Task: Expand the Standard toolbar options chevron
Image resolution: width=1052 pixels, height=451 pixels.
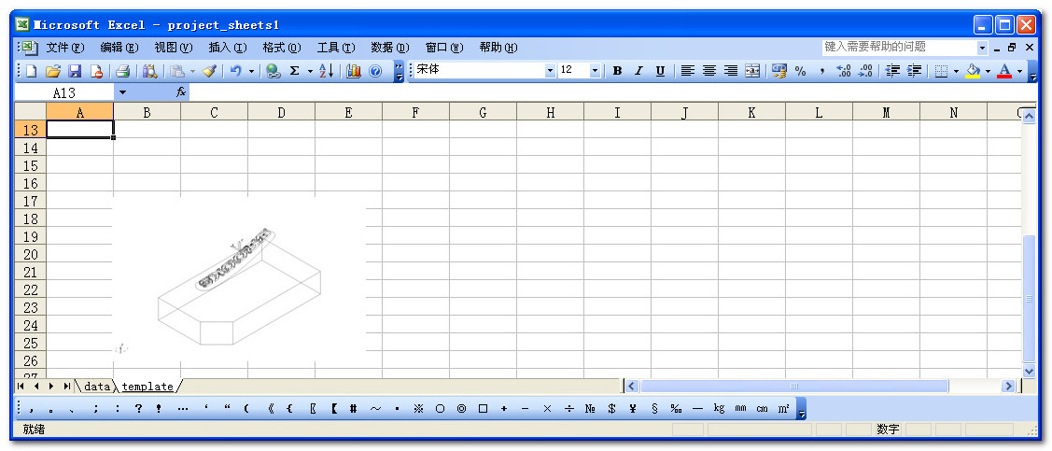Action: pos(400,71)
